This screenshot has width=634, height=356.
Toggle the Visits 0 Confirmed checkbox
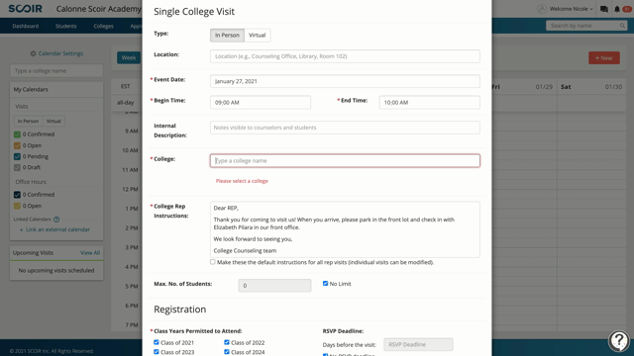tap(17, 134)
